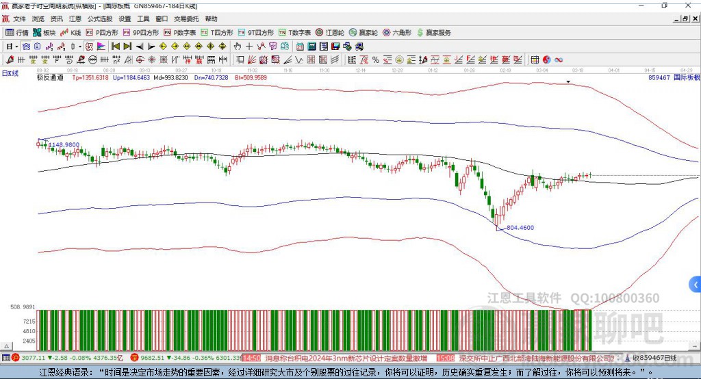Image resolution: width=701 pixels, height=379 pixels.
Task: Select the crosshair cursor tool
Action: (249, 47)
